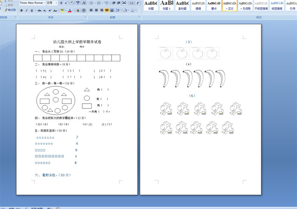Align text left
The height and width of the screenshot is (209, 297).
tap(91, 11)
